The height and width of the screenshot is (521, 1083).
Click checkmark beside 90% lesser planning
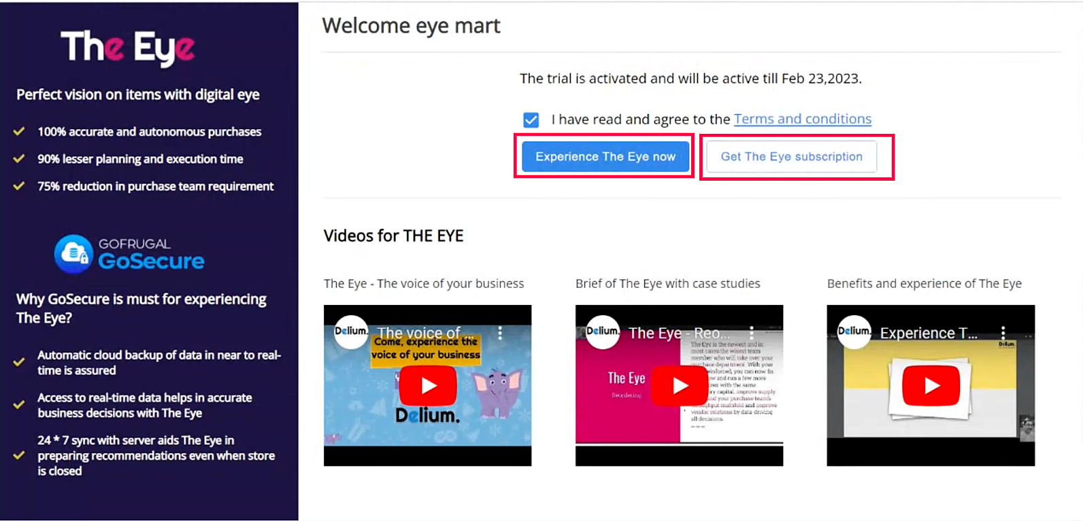[x=19, y=158]
